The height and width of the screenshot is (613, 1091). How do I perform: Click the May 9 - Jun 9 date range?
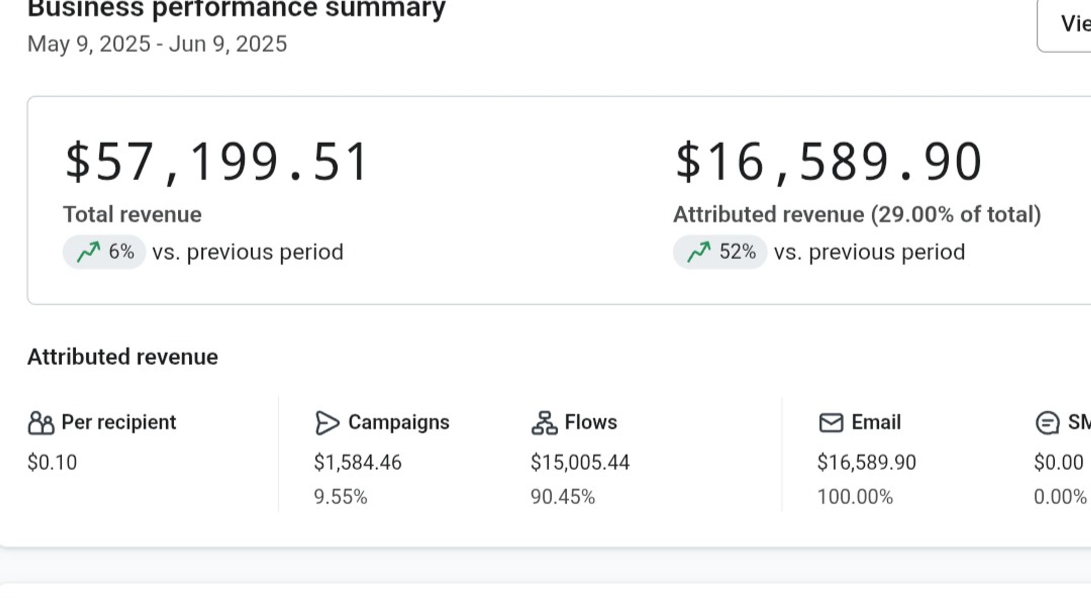(x=157, y=44)
